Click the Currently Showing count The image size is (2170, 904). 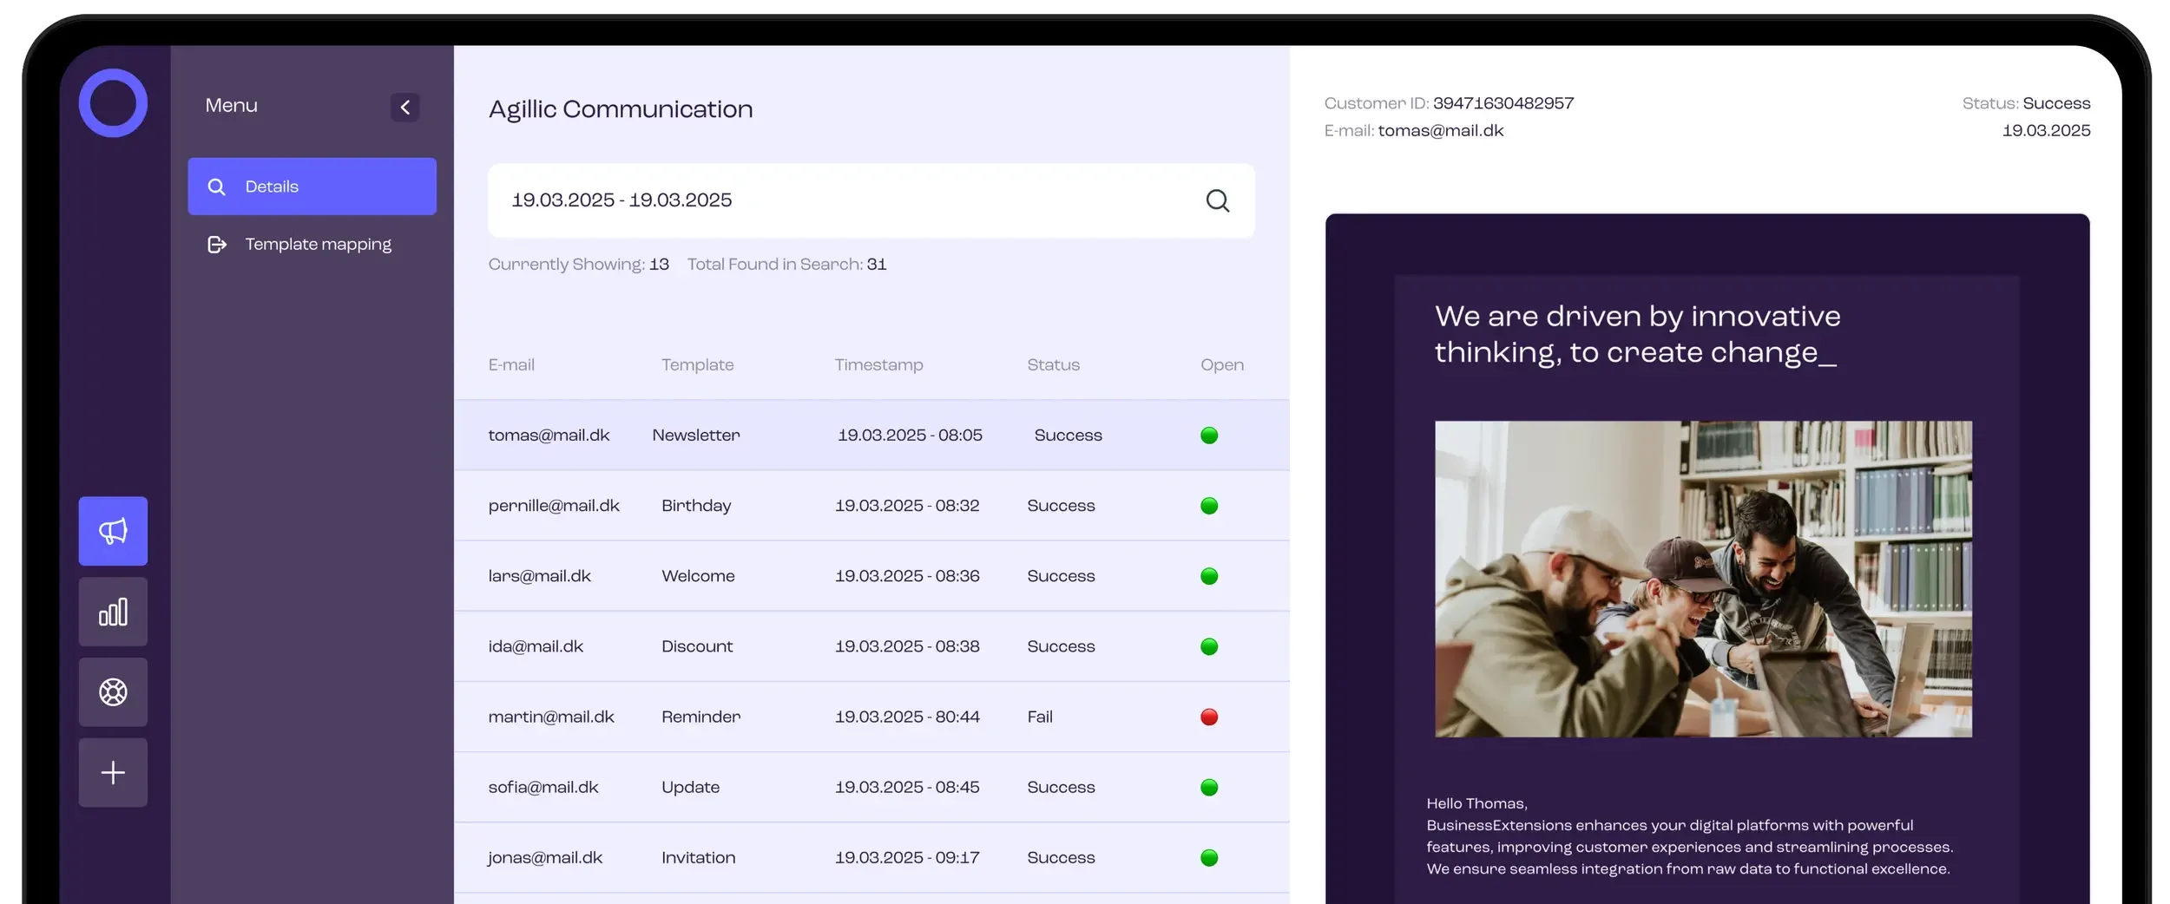coord(659,265)
